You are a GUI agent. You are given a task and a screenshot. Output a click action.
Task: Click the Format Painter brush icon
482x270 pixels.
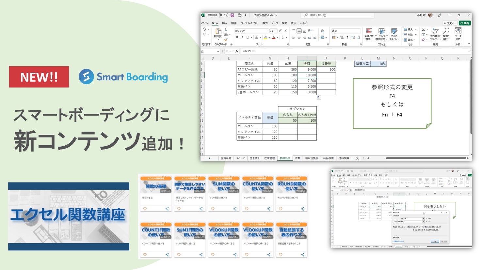[x=226, y=40]
